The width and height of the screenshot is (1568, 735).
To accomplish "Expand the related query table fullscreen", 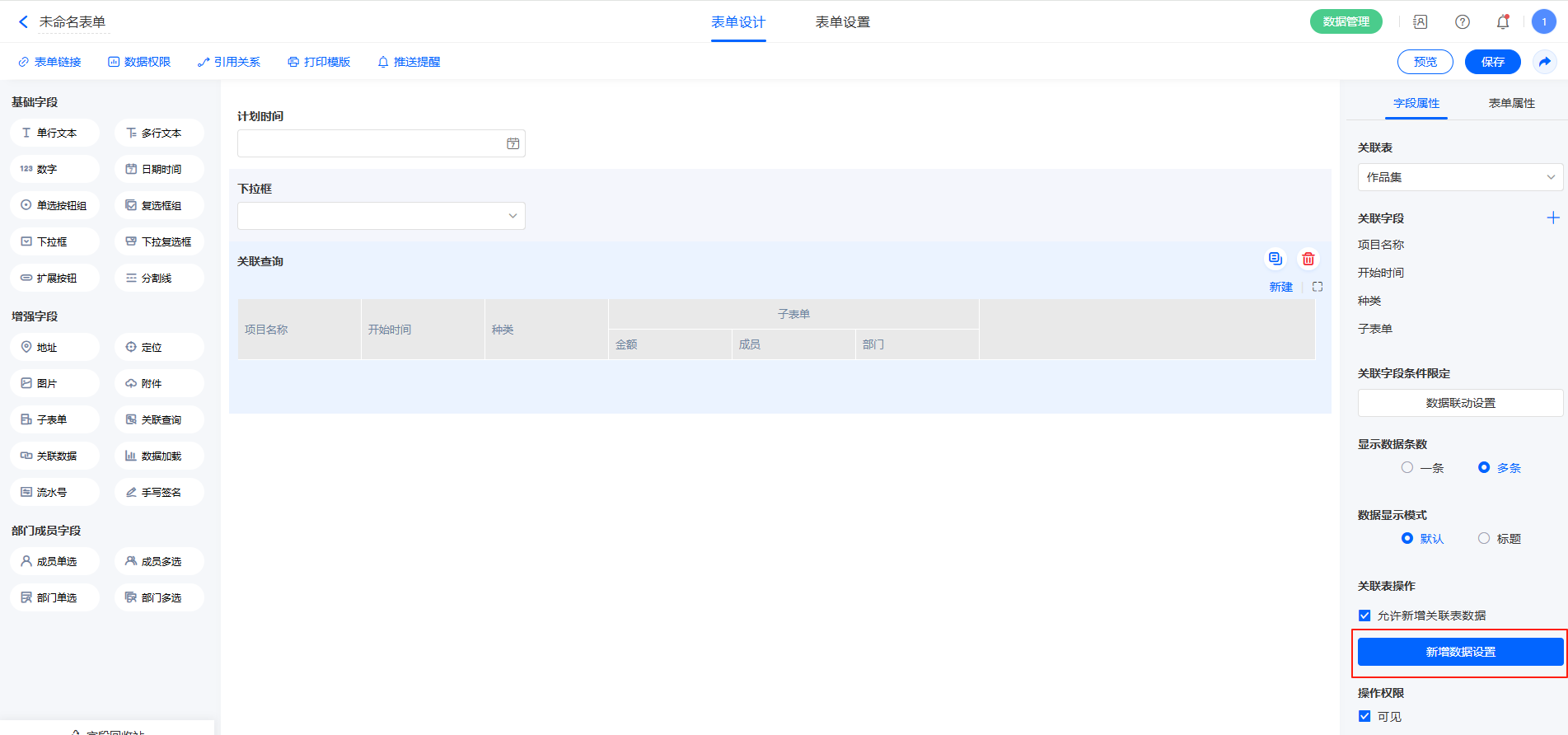I will coord(1318,287).
